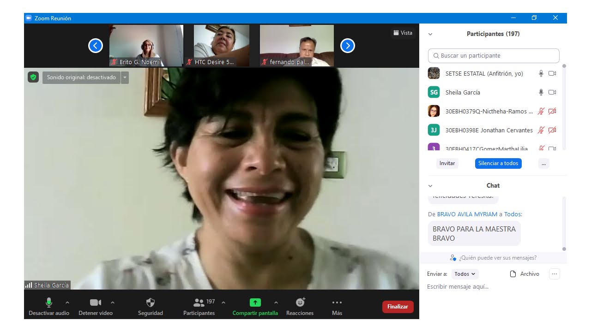Click 30EBH0379Q-Nictheha-Ramos profile photo

click(x=434, y=111)
